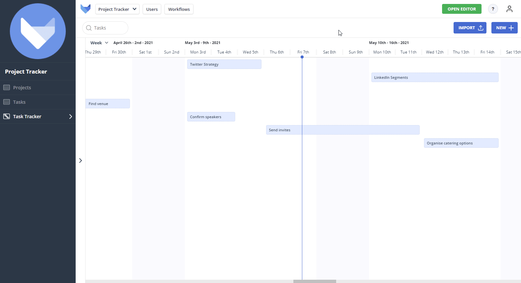521x283 pixels.
Task: Click the Task Tracker timeline icon
Action: click(7, 117)
